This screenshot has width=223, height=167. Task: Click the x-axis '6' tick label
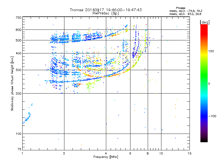[130, 153]
